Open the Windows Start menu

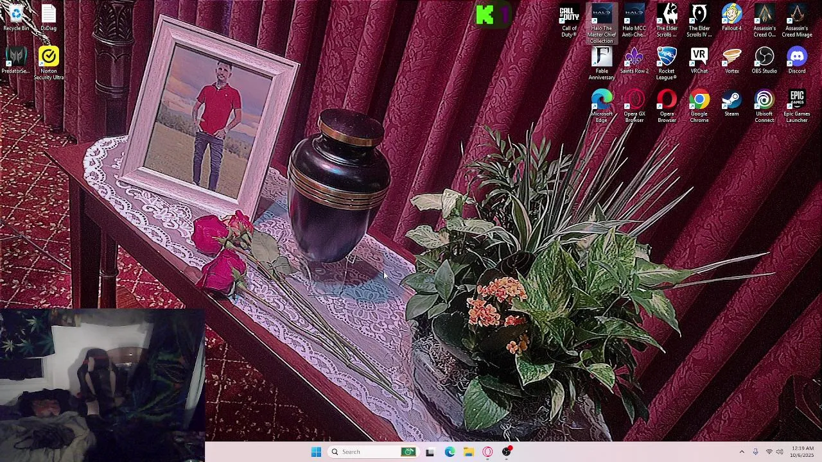click(316, 452)
